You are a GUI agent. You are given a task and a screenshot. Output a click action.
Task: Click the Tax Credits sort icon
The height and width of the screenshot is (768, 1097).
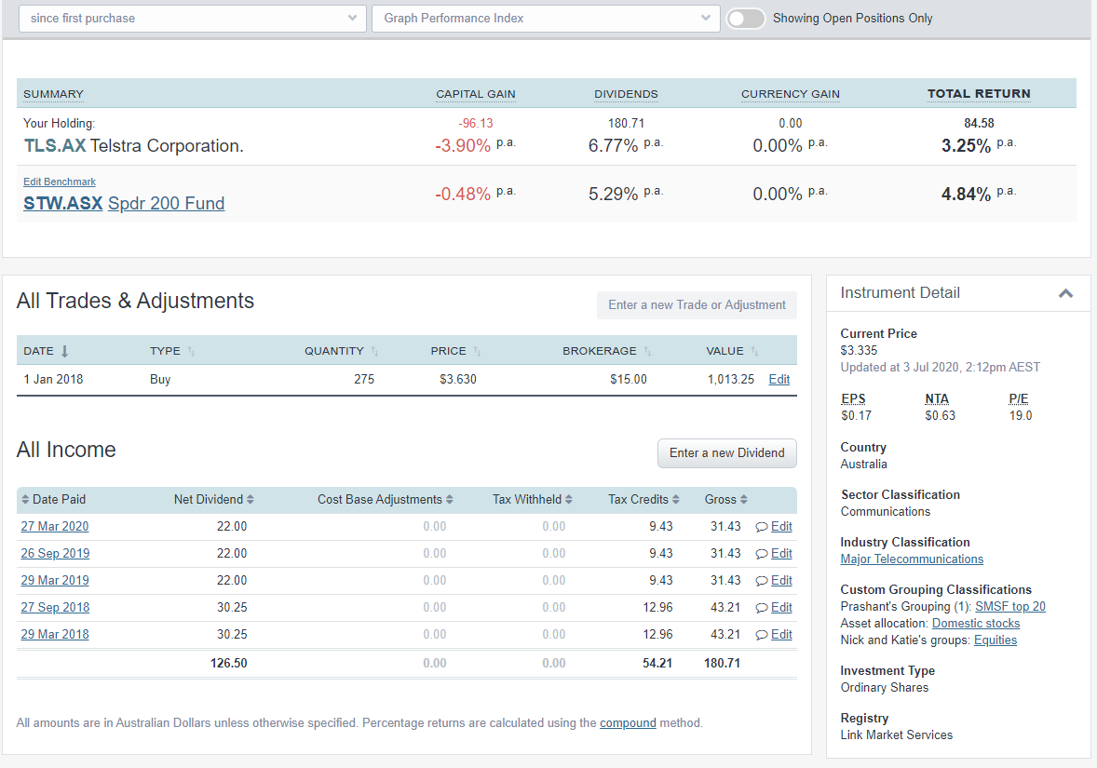click(x=676, y=499)
